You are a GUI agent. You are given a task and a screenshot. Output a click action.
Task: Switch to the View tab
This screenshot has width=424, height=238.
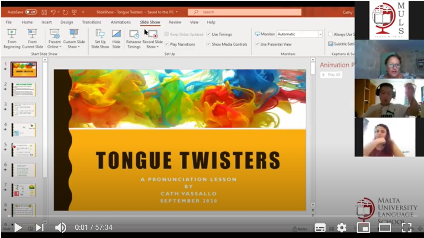coord(194,22)
